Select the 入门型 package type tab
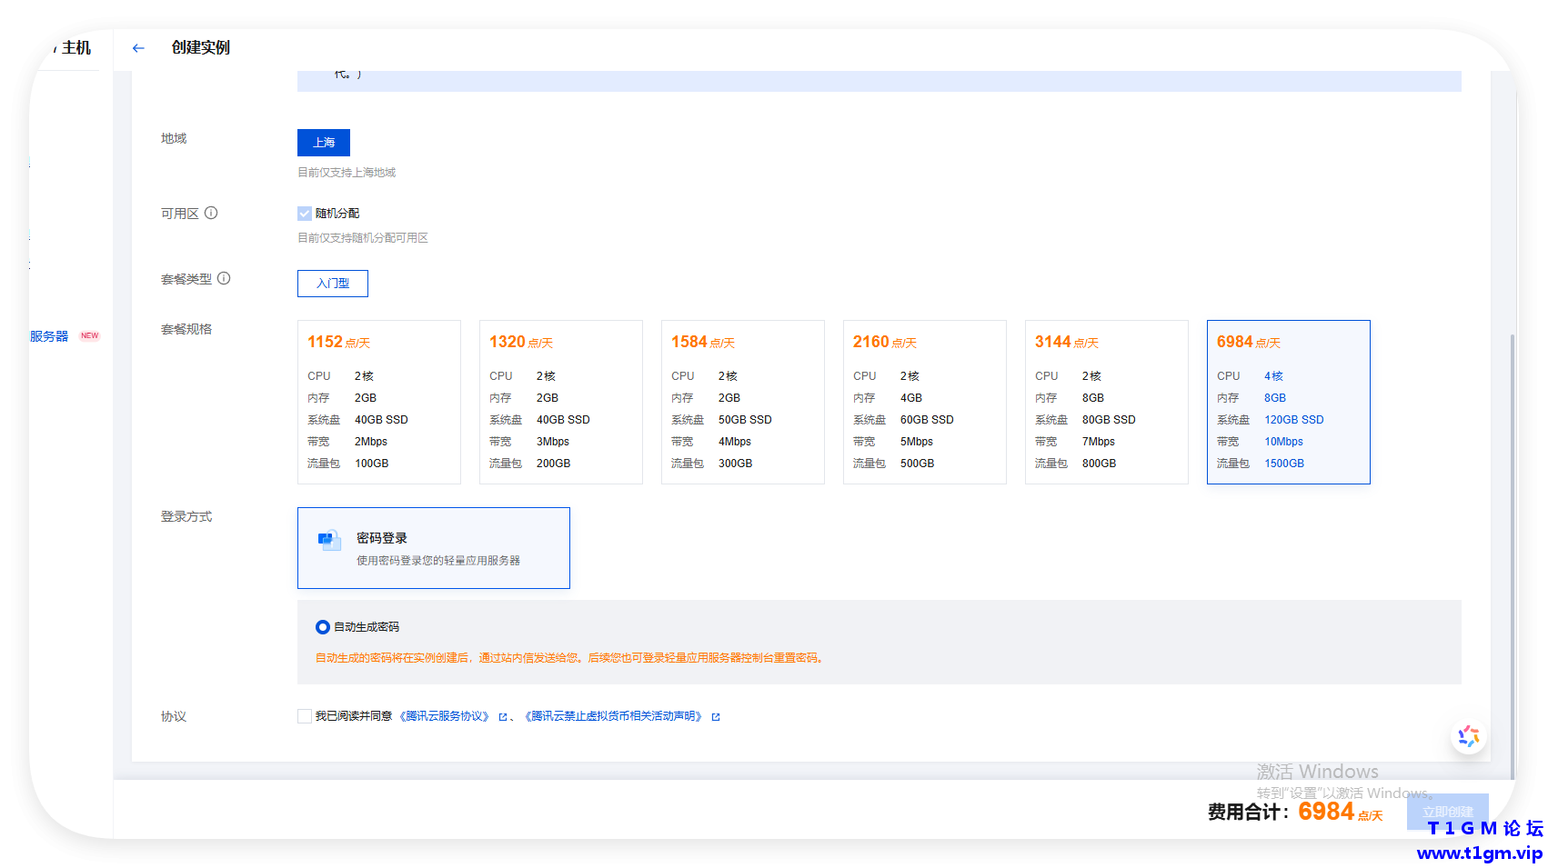 pyautogui.click(x=333, y=284)
